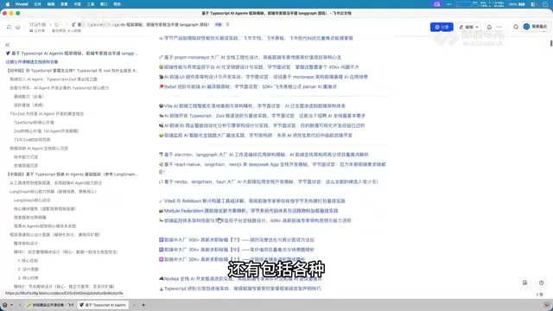Click the search magnifier icon
Screen dimensions: 553x311
516,27
